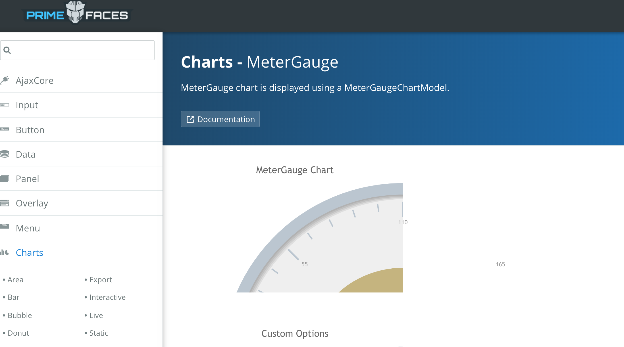Expand the Data menu section
The height and width of the screenshot is (347, 624).
click(26, 154)
